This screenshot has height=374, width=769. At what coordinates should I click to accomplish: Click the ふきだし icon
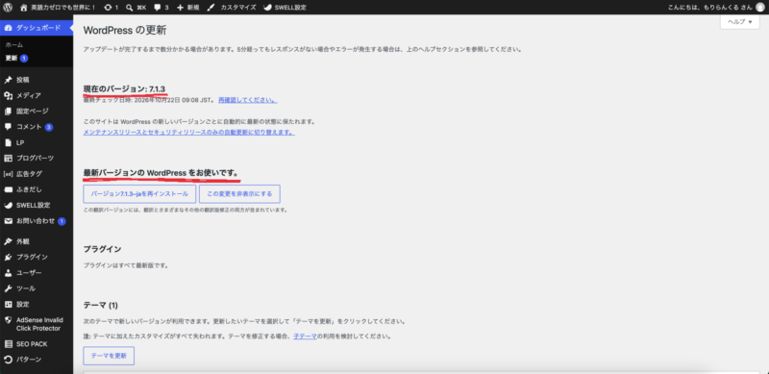tap(8, 189)
